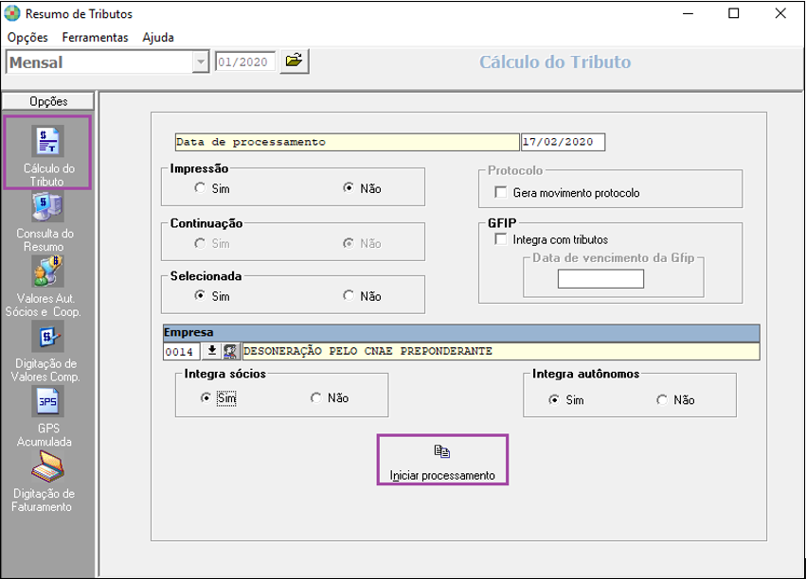Maximize the Resumo de Tributos window
Viewport: 806px width, 579px height.
(734, 13)
